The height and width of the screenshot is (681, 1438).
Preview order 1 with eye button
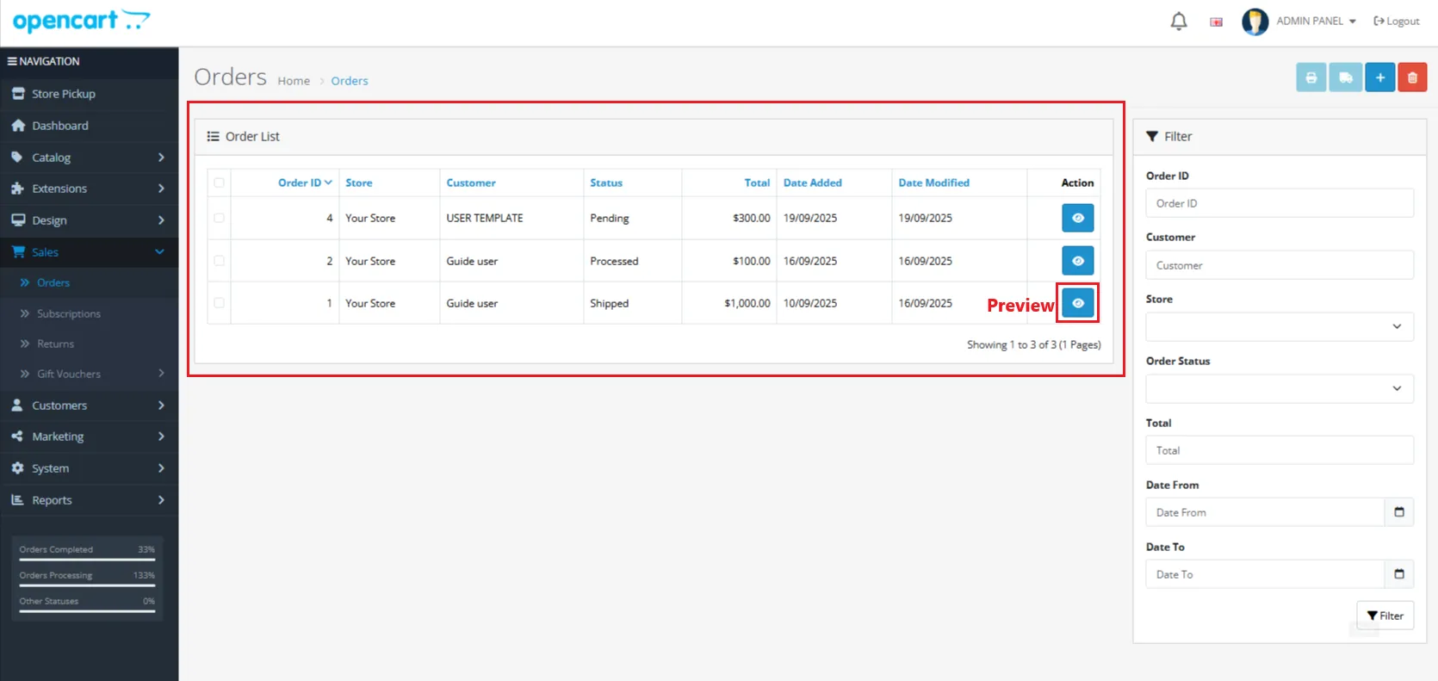[1077, 303]
